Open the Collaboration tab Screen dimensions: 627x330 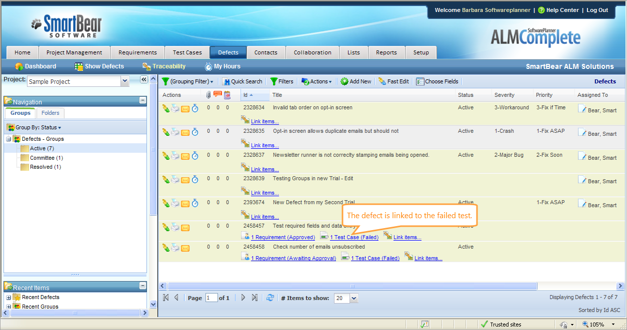tap(312, 52)
